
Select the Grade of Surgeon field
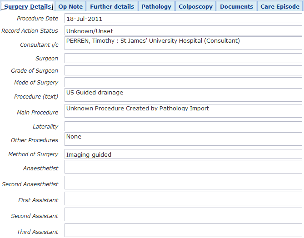point(183,70)
